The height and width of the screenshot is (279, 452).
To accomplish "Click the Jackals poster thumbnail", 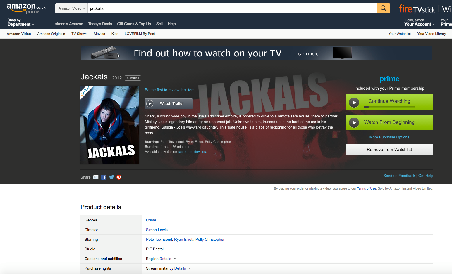I will [x=110, y=125].
